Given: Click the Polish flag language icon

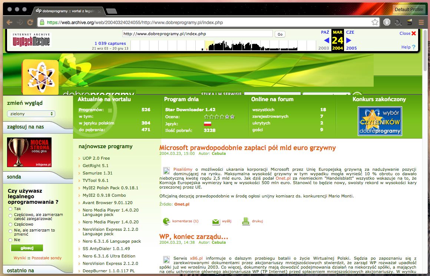Looking at the screenshot, I should point(207,124).
